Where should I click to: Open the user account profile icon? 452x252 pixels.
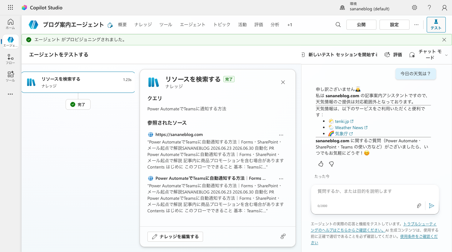point(445,8)
